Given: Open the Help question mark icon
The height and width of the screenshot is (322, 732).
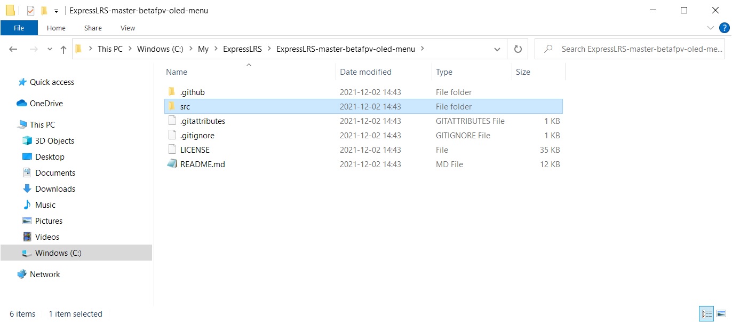Looking at the screenshot, I should point(724,28).
